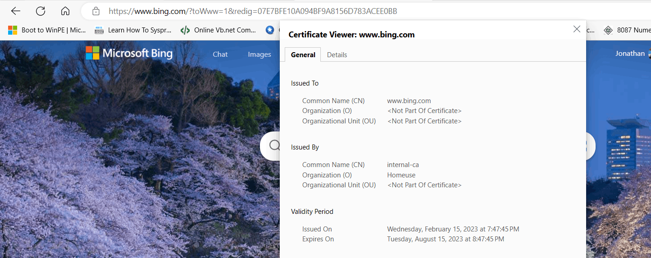Close the Certificate Viewer dialog
Viewport: 651px width, 258px height.
tap(577, 29)
